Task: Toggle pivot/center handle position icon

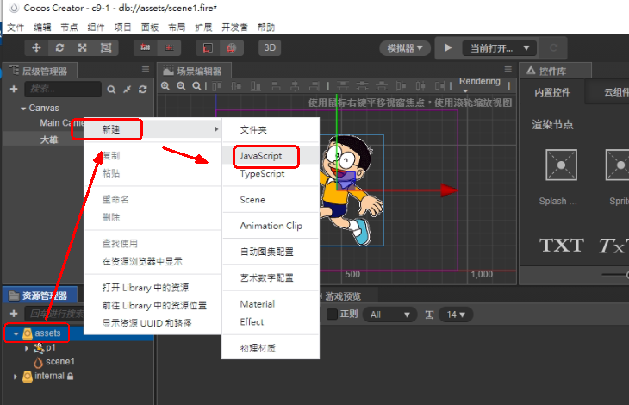Action: click(146, 48)
